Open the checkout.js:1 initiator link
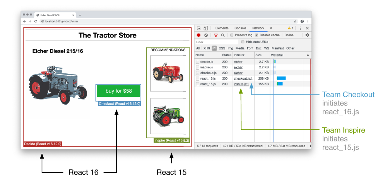Screen dimensions: 378x180 click(x=243, y=78)
